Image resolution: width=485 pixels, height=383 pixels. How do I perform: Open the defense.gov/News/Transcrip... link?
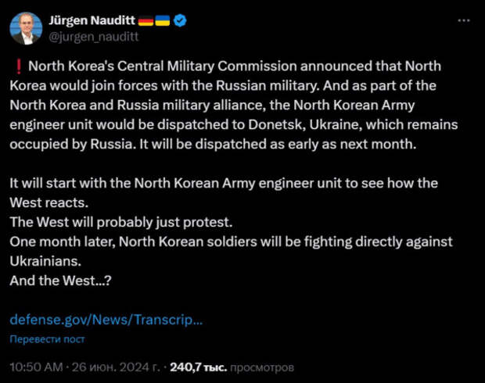coord(106,320)
